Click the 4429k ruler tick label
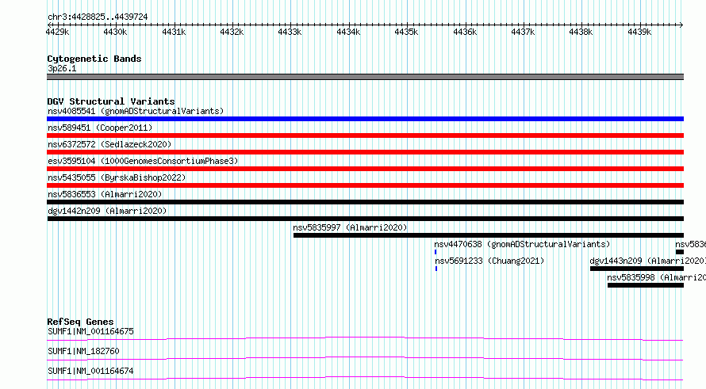 tap(58, 32)
